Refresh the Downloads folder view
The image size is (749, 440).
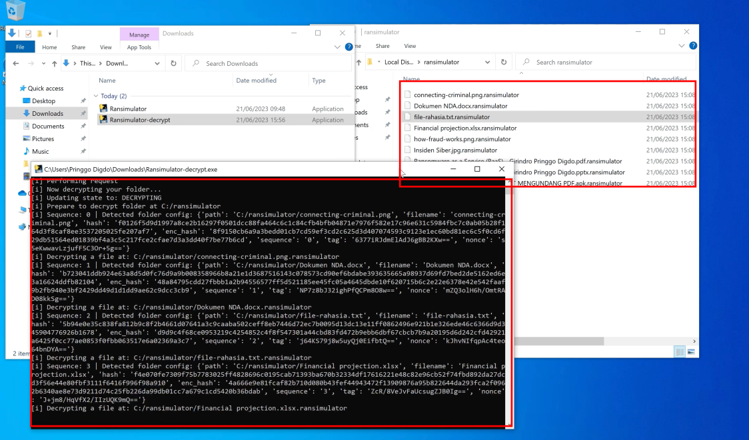[x=173, y=63]
